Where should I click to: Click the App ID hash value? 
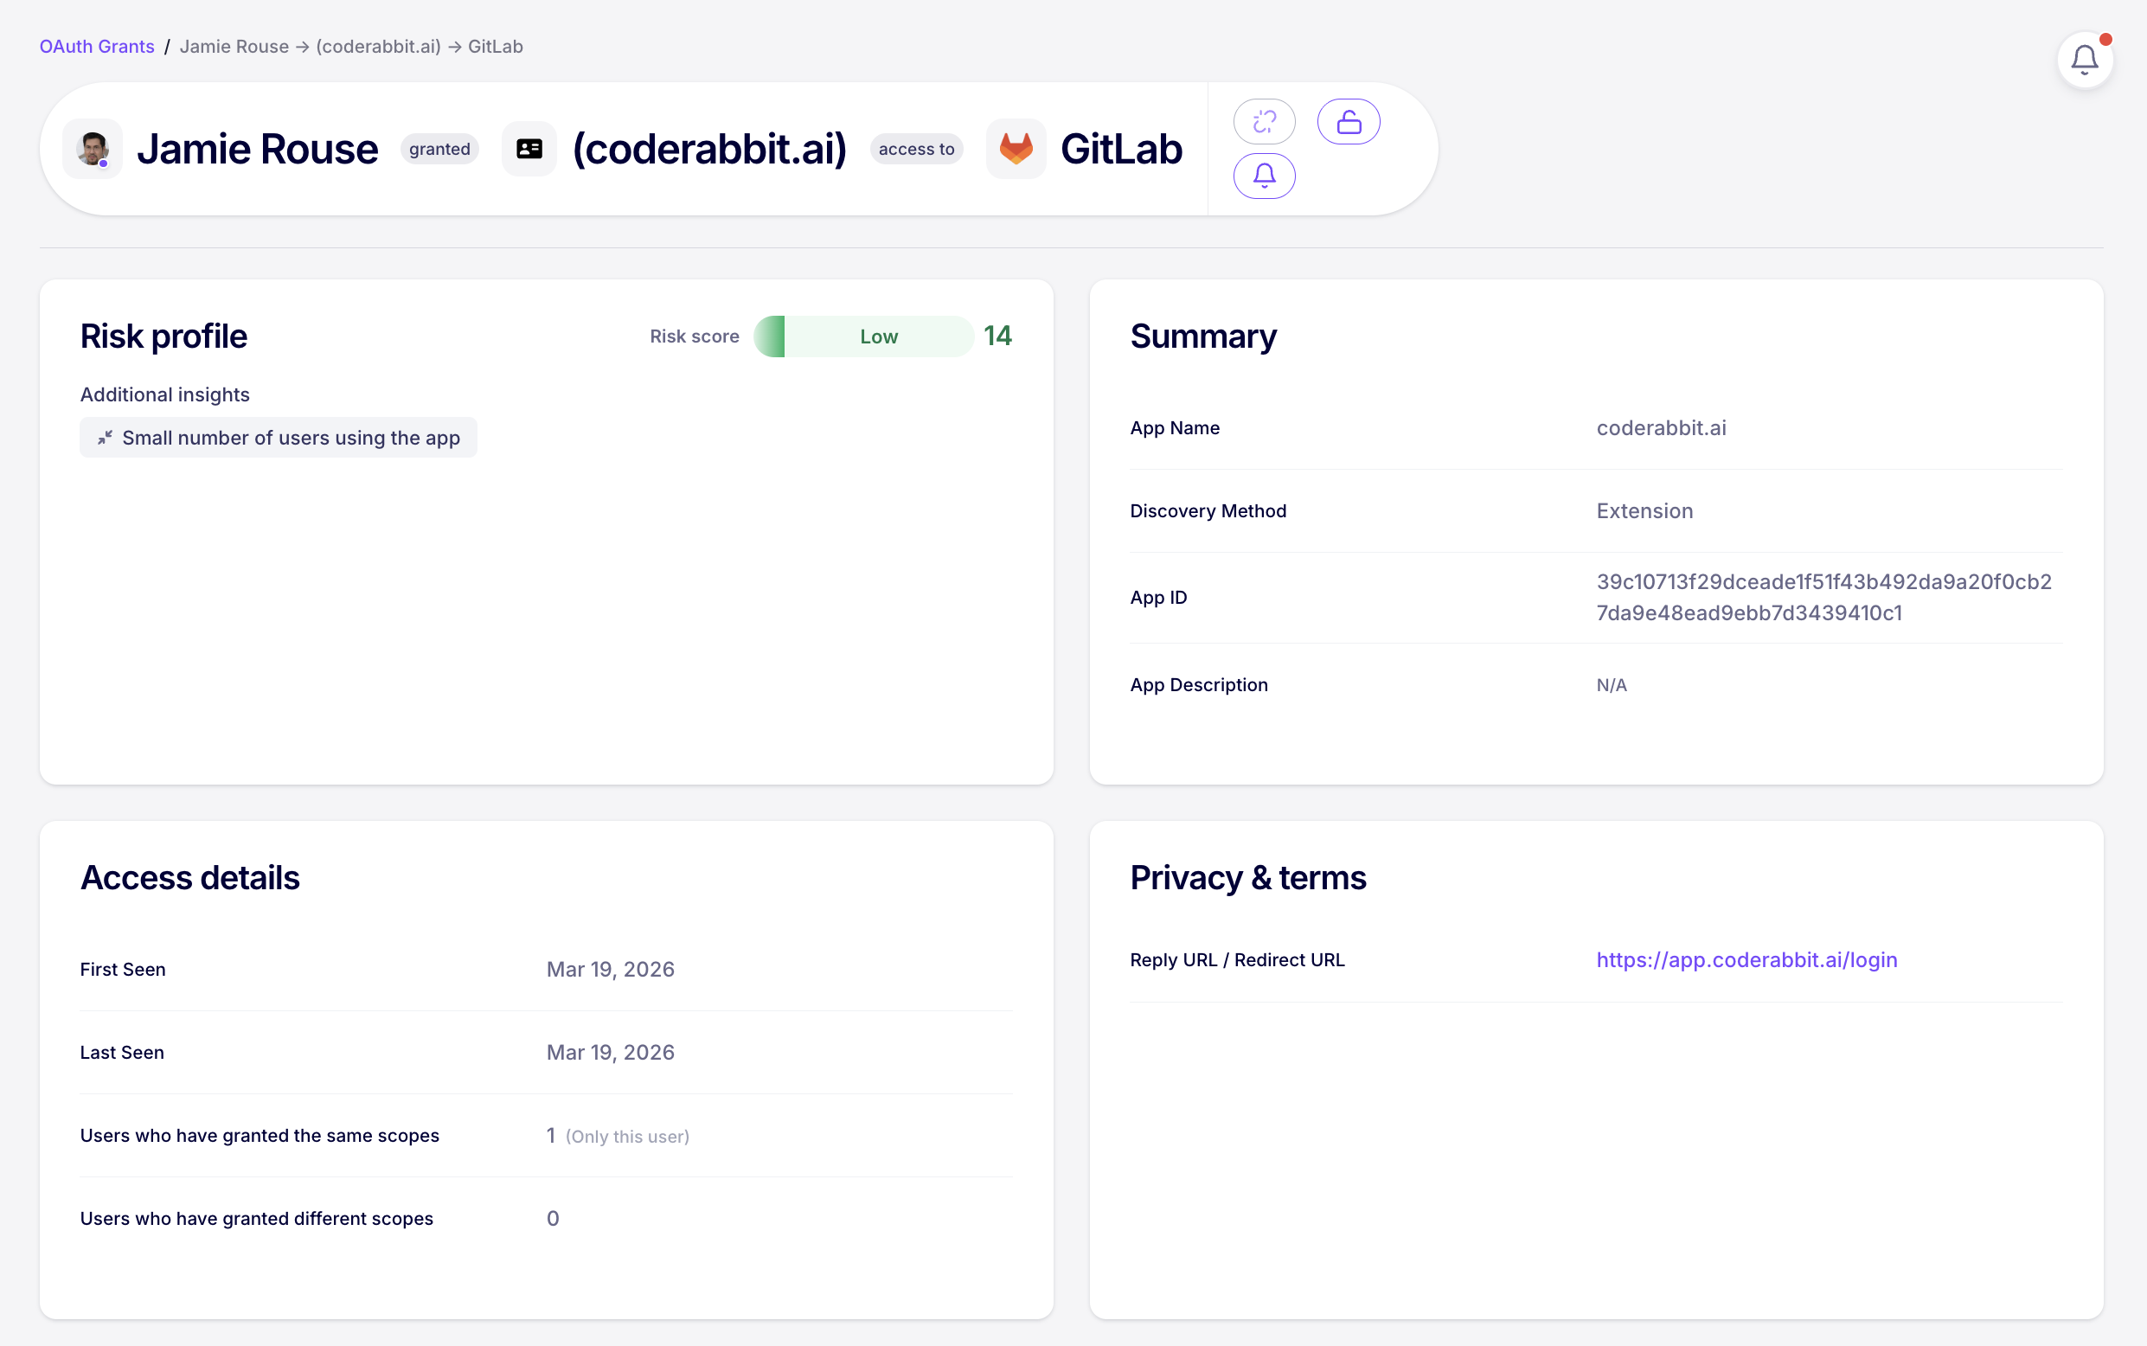coord(1823,598)
